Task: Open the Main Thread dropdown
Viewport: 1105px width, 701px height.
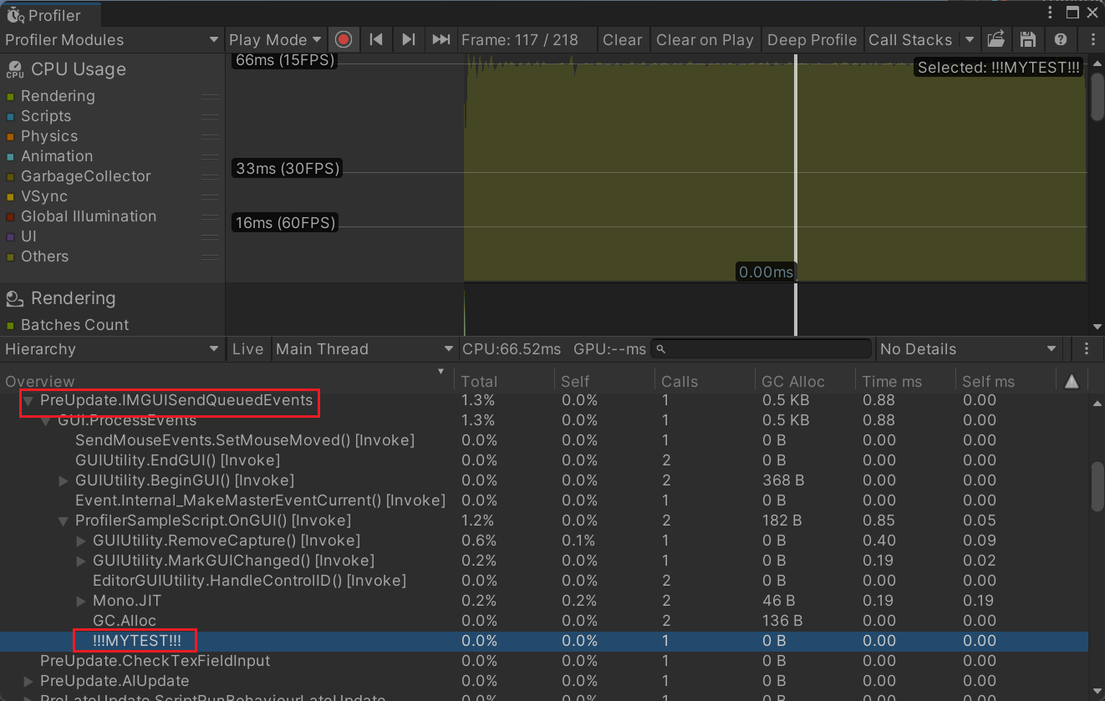Action: point(364,349)
